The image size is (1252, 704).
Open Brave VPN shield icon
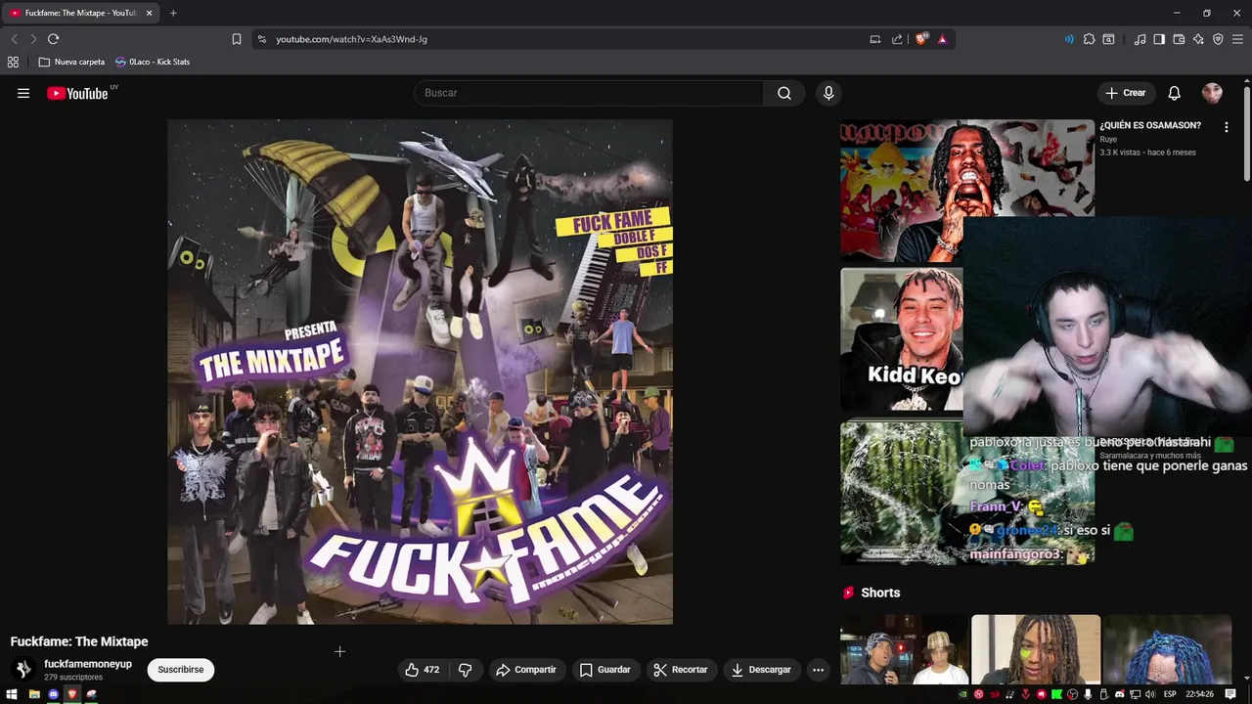1218,39
